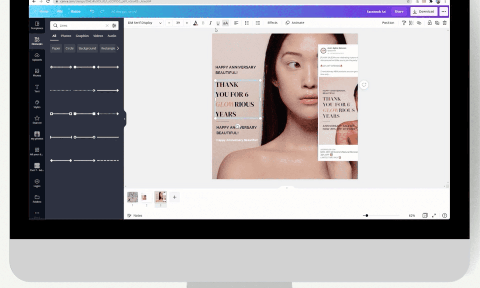Expand the element categories chevron
The height and width of the screenshot is (288, 480).
click(119, 48)
